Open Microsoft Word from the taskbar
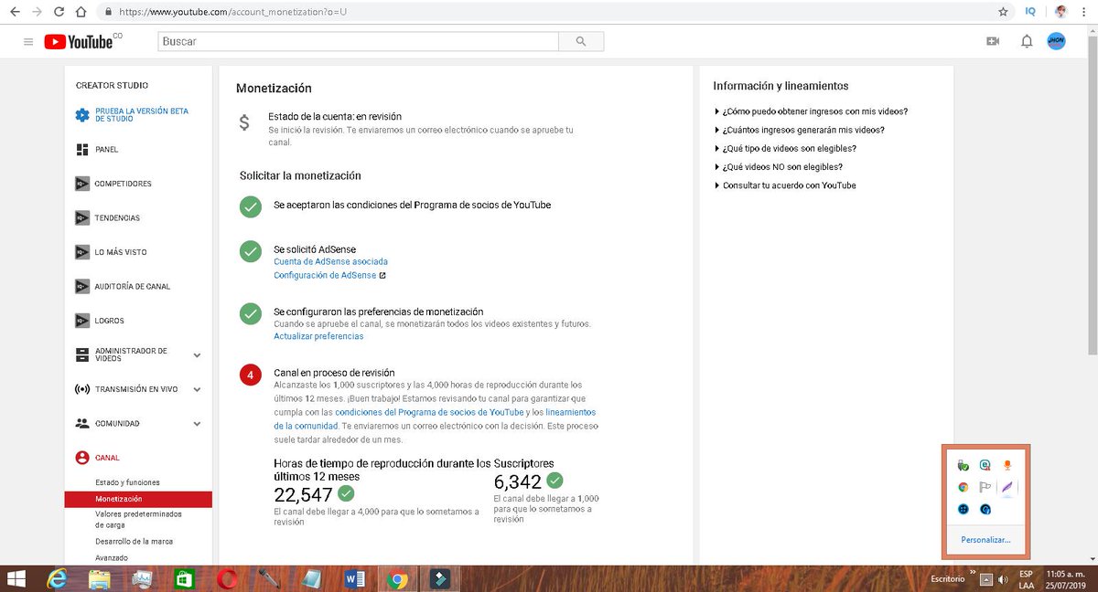 tap(356, 578)
